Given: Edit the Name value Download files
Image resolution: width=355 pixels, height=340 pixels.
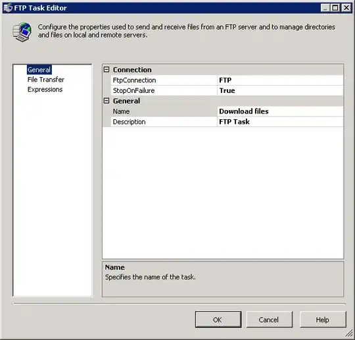Looking at the screenshot, I should (280, 111).
